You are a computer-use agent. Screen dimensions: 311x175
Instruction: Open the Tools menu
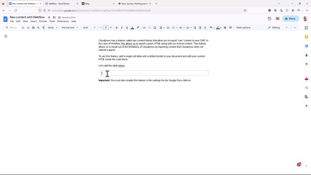tap(52, 21)
